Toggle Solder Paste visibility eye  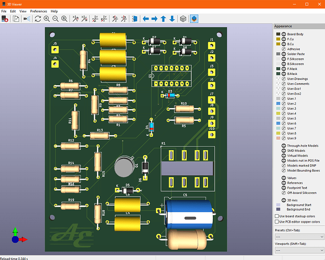pos(284,54)
